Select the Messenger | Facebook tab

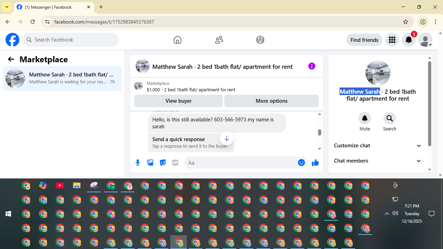tap(54, 7)
